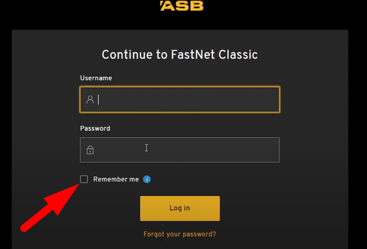Click the 'Password' field label

[95, 128]
